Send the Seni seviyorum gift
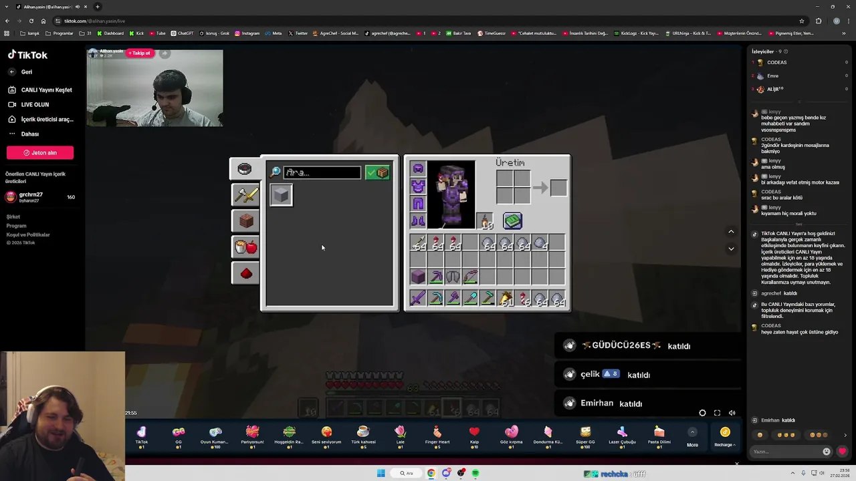Image resolution: width=856 pixels, height=481 pixels. pyautogui.click(x=326, y=436)
